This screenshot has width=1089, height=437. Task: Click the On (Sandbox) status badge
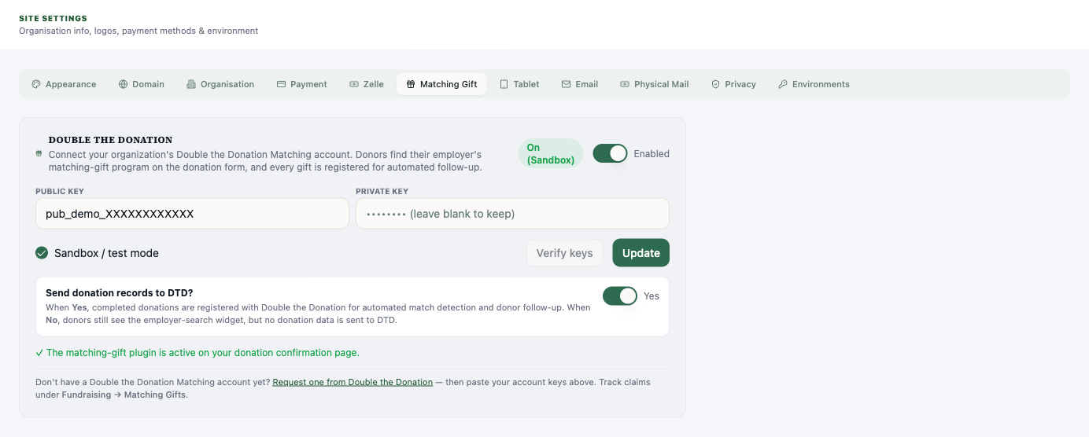(551, 153)
